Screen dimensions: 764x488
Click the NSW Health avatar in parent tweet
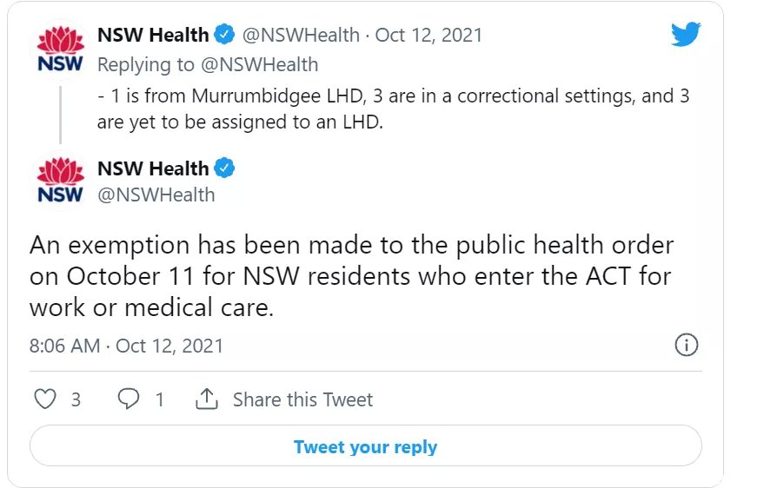pyautogui.click(x=61, y=49)
